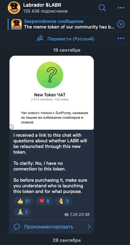Toggle thumbs up reaction with 31
The width and height of the screenshot is (130, 245).
tap(24, 201)
